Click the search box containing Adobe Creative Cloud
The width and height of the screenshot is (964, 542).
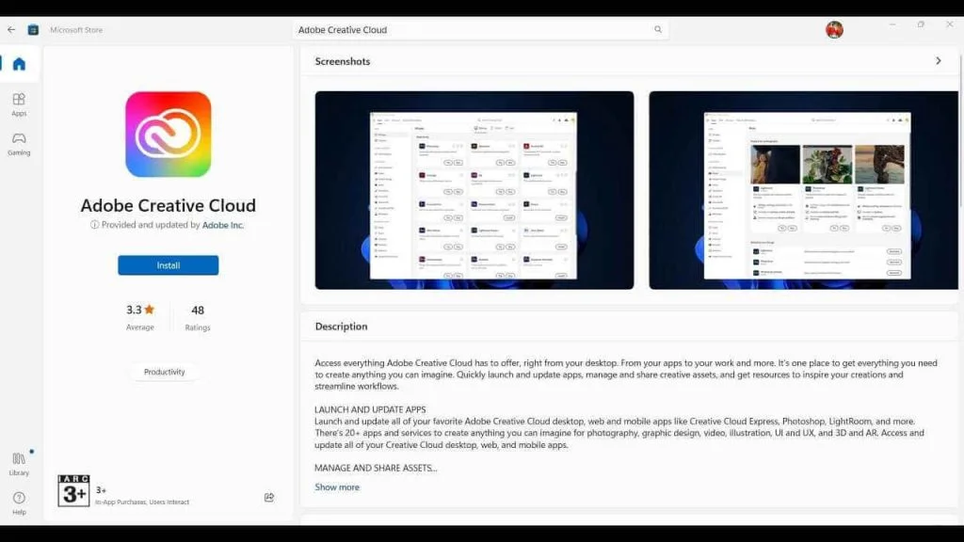pyautogui.click(x=481, y=29)
